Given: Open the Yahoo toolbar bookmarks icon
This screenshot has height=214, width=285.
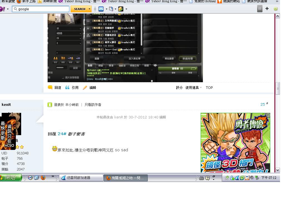Looking at the screenshot, I should (111, 9).
